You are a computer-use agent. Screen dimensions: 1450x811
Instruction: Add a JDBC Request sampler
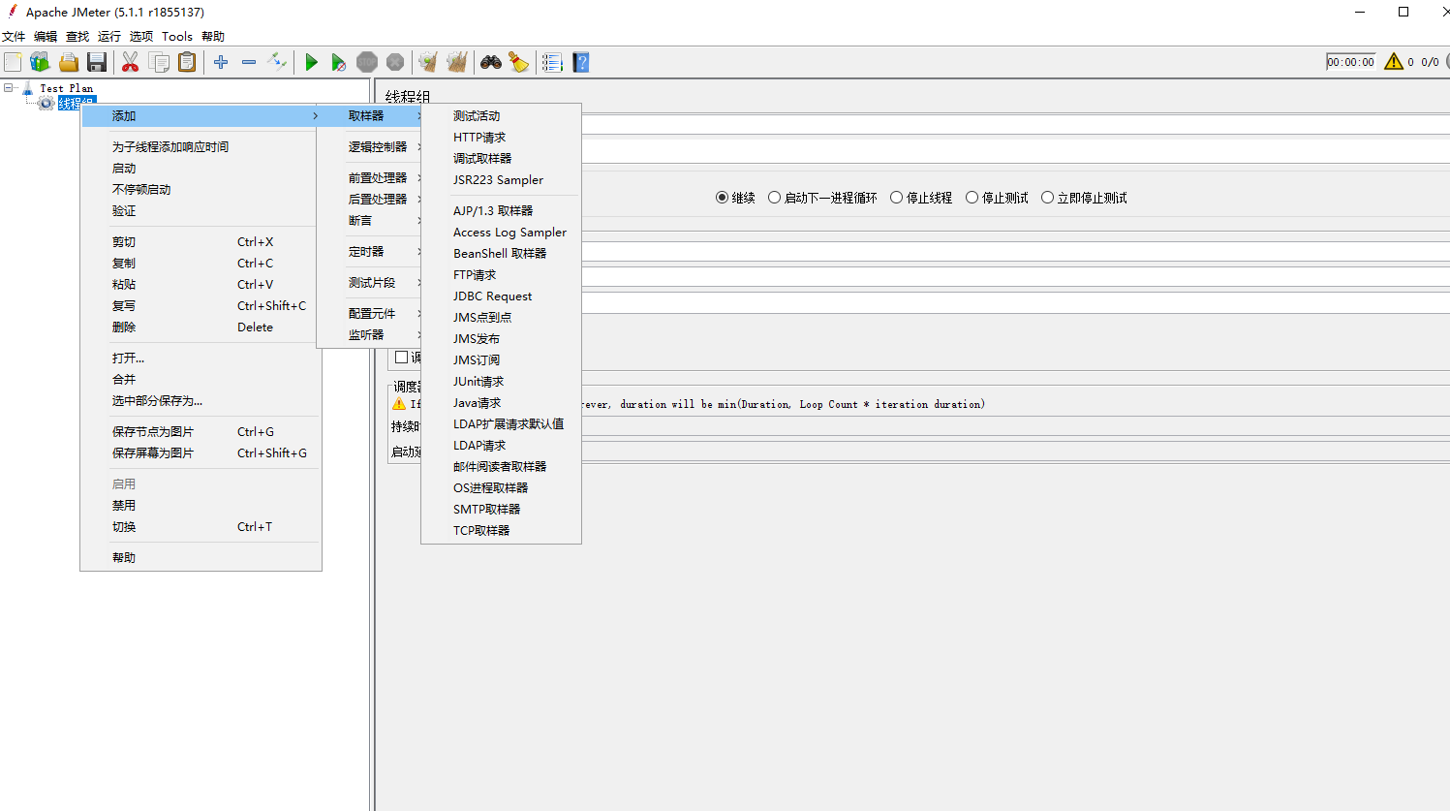(501, 296)
